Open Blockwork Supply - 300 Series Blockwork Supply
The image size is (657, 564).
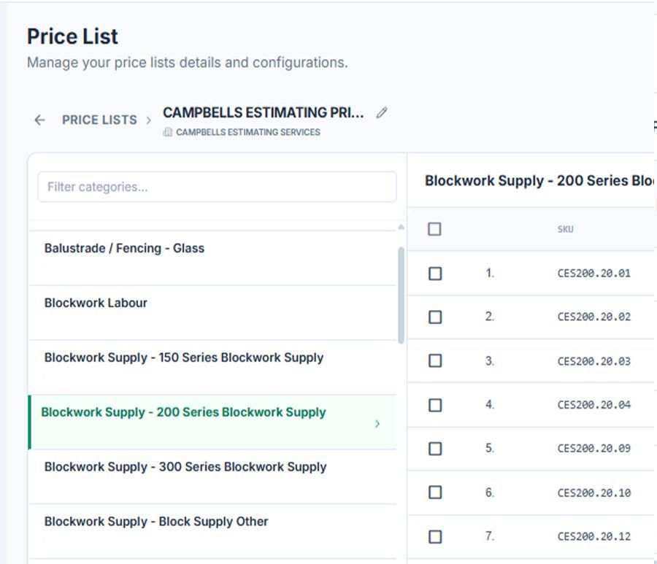212,476
